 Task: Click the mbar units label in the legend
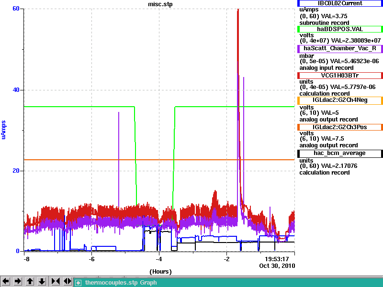(x=306, y=55)
